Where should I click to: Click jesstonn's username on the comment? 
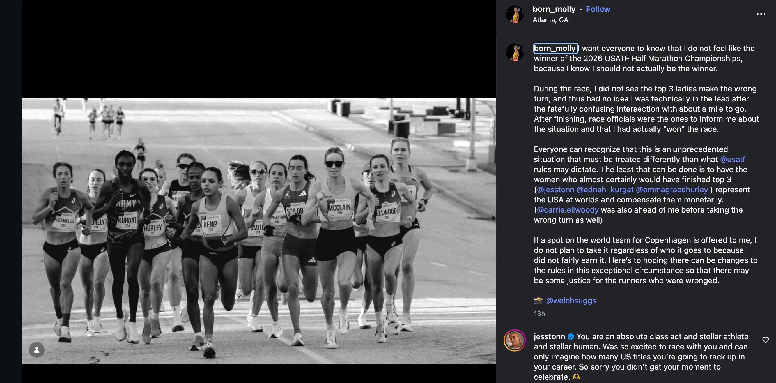tap(549, 337)
